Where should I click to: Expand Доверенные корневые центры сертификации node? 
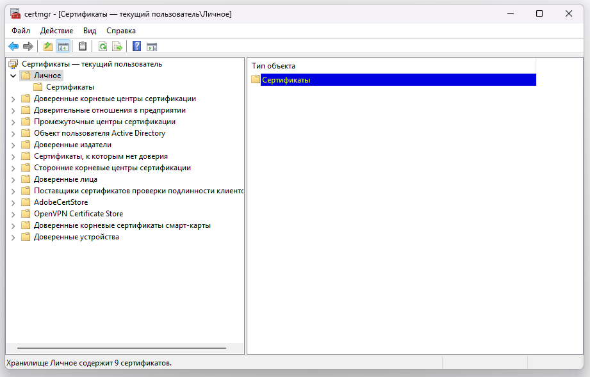point(13,99)
